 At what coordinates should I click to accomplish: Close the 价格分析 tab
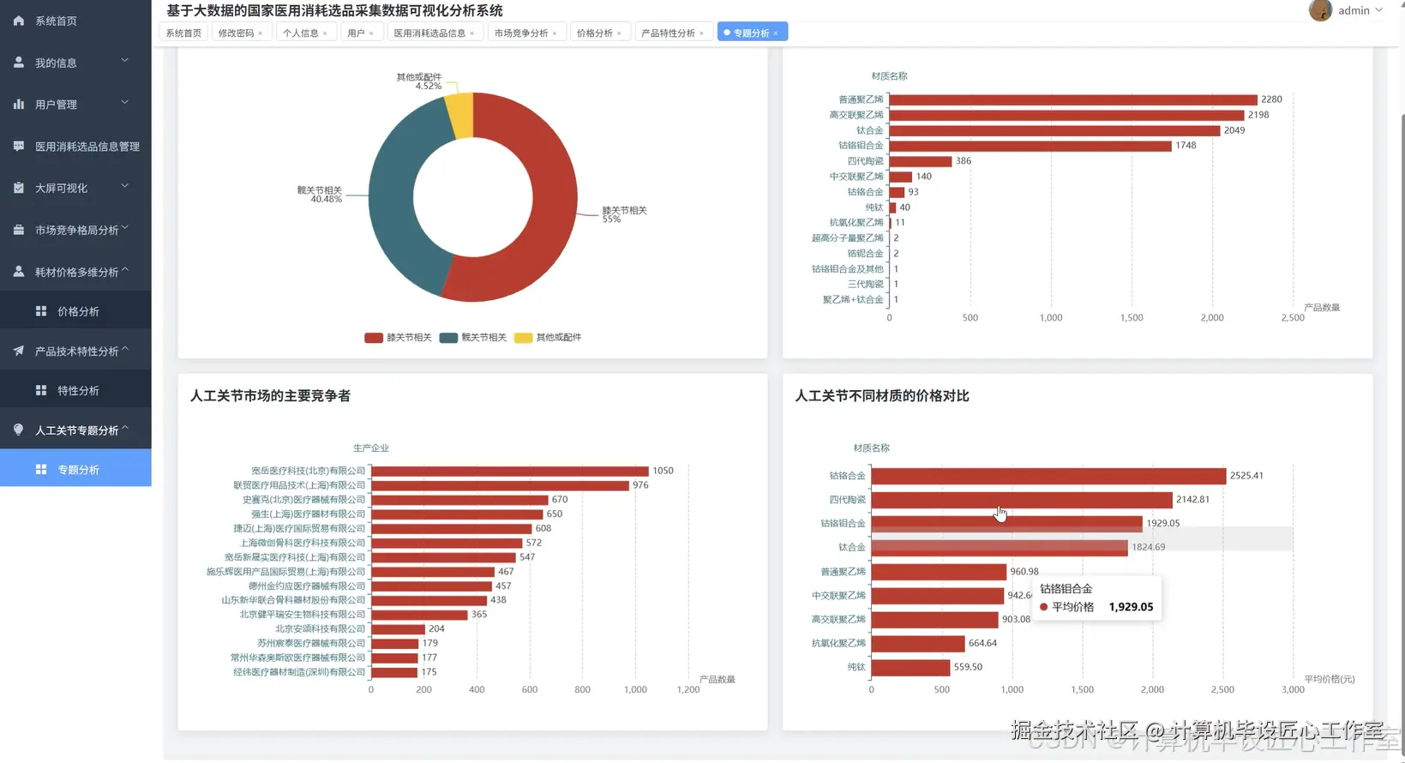click(620, 33)
